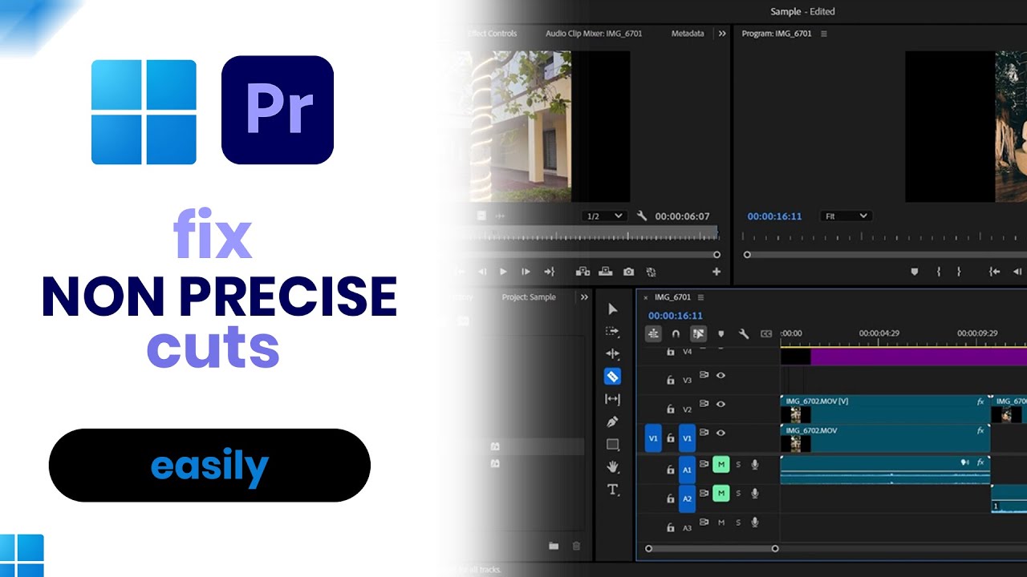The height and width of the screenshot is (577, 1027).
Task: Switch to Audio Clip Mixer: IMG_6701 tab
Action: tap(594, 34)
